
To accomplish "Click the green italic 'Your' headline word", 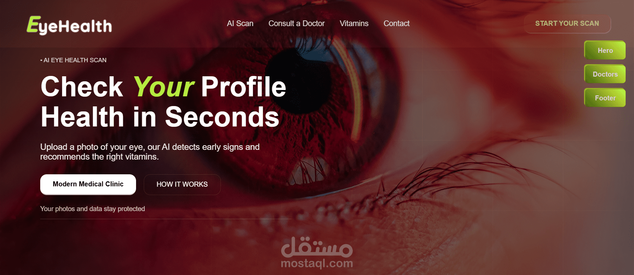I will point(163,87).
